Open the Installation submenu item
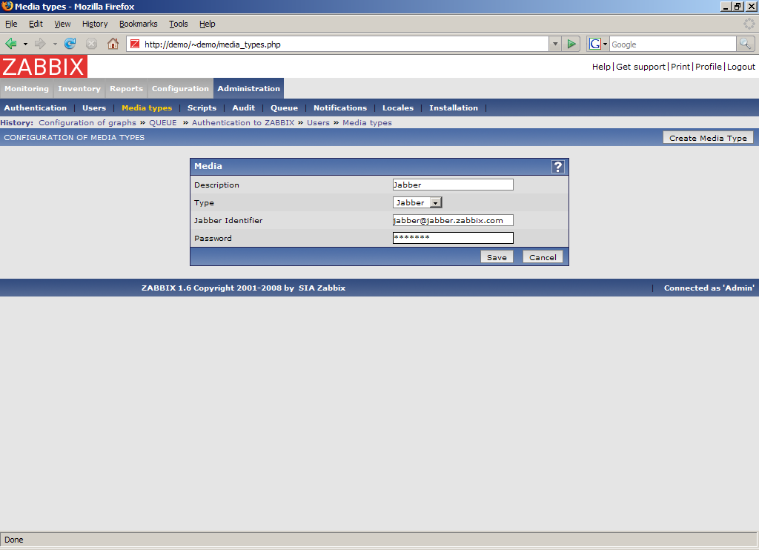Viewport: 759px width, 550px height. pos(454,108)
